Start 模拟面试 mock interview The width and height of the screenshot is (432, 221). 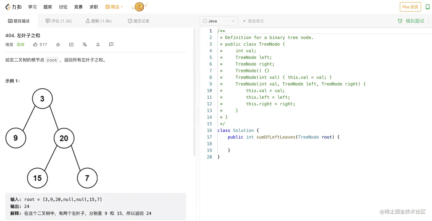(x=411, y=21)
